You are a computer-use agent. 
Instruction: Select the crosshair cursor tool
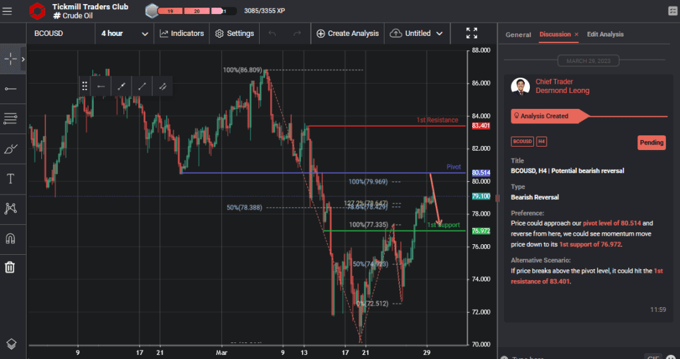[11, 58]
